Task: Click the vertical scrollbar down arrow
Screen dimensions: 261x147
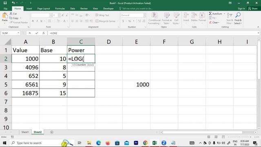Action: pos(259,128)
